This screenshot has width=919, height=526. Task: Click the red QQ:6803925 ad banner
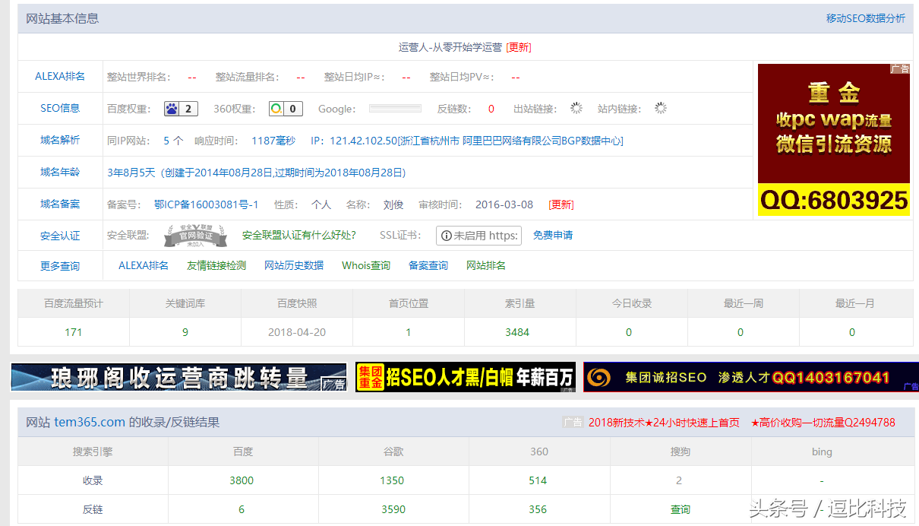[x=834, y=139]
